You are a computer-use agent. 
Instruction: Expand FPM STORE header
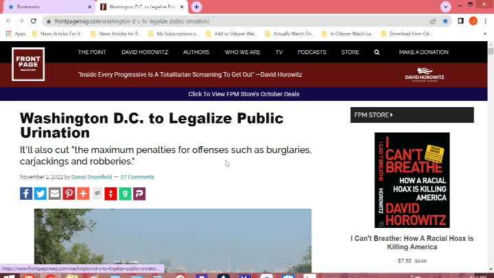coord(412,115)
